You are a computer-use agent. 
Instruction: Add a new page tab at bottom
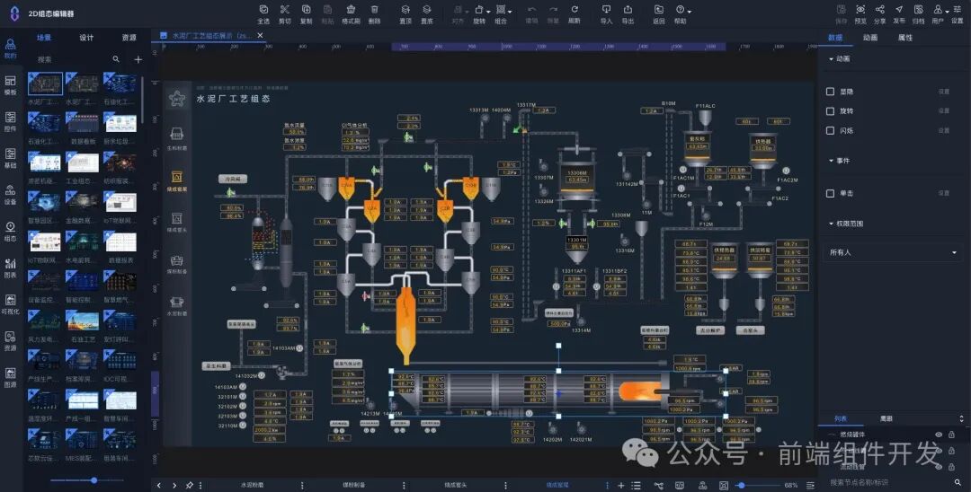point(621,485)
